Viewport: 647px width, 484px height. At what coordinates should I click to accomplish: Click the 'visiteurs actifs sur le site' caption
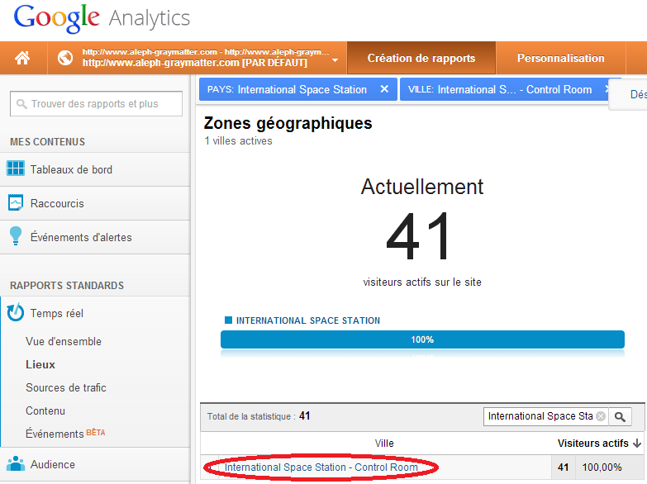[x=422, y=282]
